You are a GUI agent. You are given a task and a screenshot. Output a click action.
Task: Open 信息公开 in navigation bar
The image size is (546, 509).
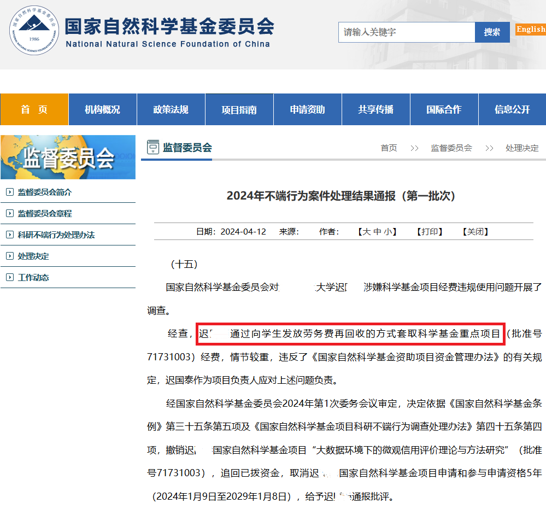512,109
